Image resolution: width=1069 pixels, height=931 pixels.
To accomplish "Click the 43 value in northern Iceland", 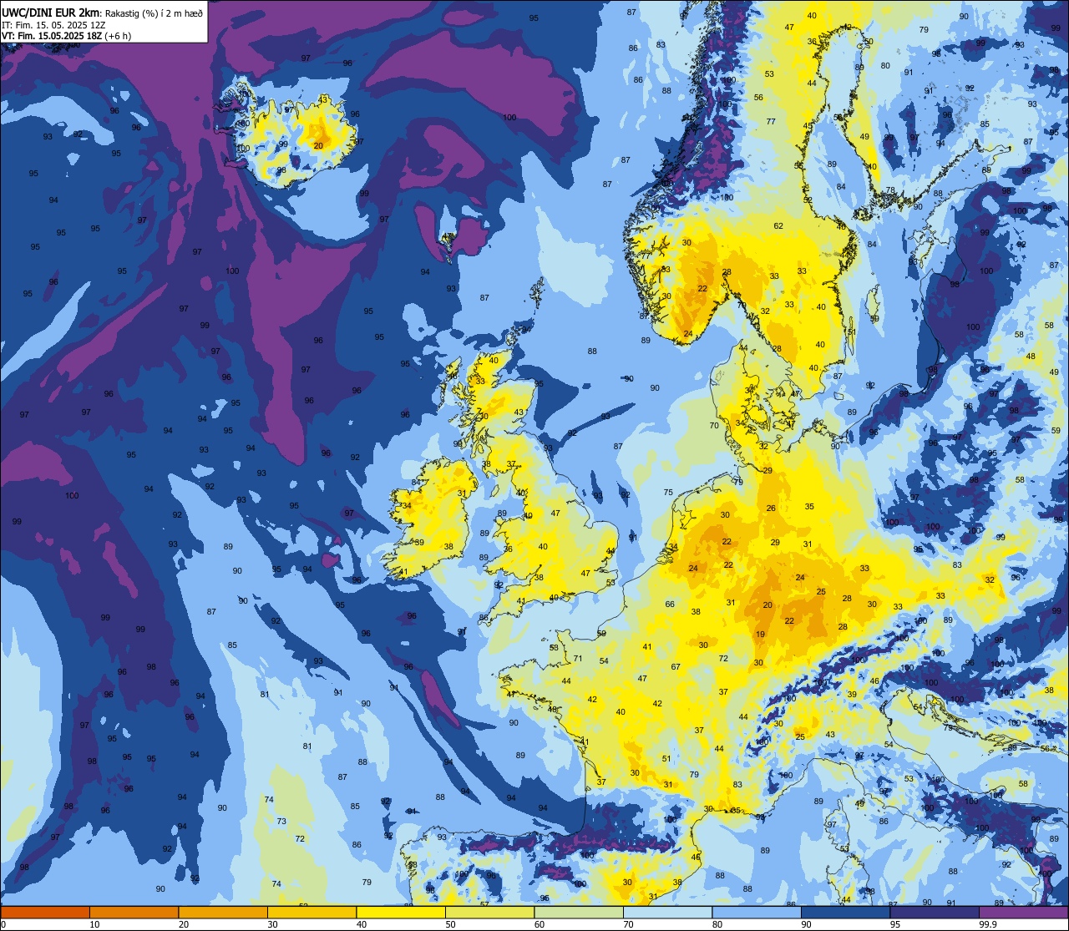I will [x=323, y=99].
